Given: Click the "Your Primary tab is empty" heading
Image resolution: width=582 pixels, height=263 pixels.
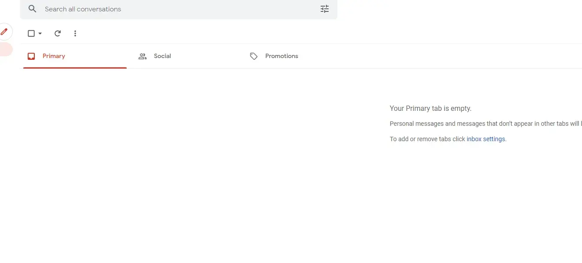Looking at the screenshot, I should coord(430,108).
